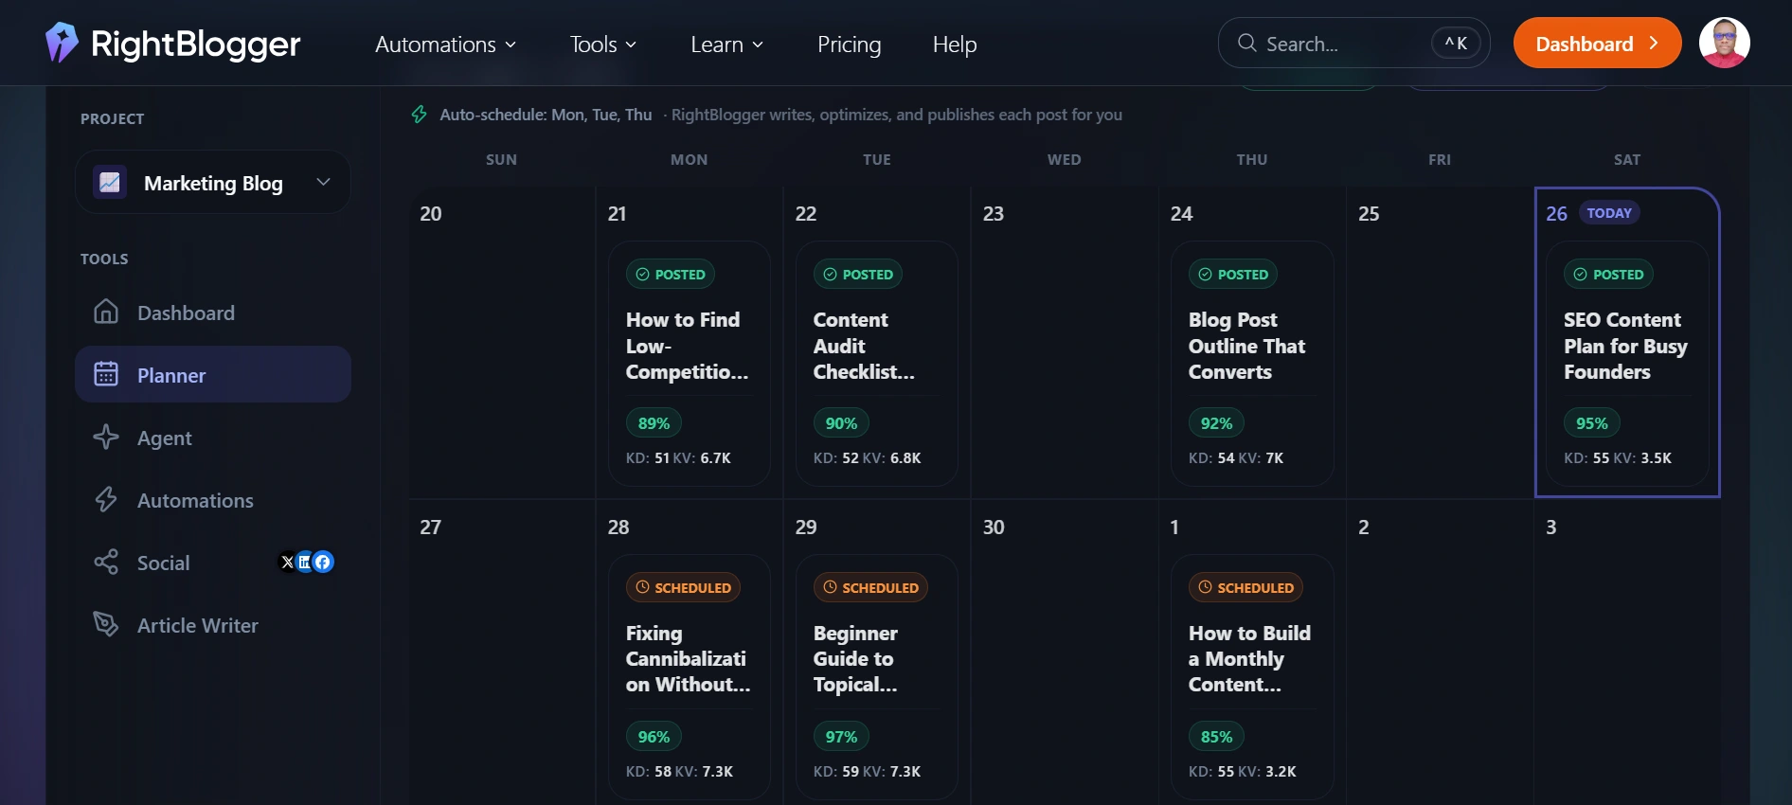The image size is (1792, 805).
Task: Click the Marketing Blog project icon
Action: tap(110, 182)
